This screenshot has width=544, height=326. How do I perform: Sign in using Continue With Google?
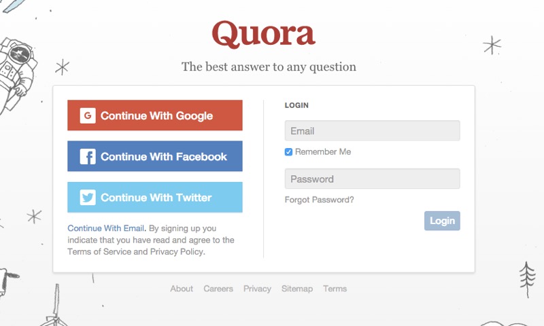click(x=155, y=115)
